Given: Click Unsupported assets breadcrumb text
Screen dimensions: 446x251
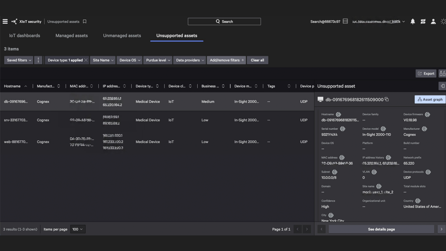Looking at the screenshot, I should (63, 22).
